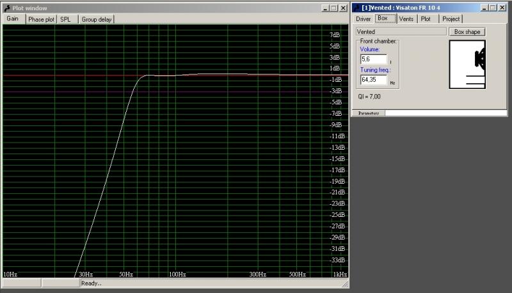The image size is (512, 293).
Task: Close the Plot window
Action: click(x=344, y=8)
